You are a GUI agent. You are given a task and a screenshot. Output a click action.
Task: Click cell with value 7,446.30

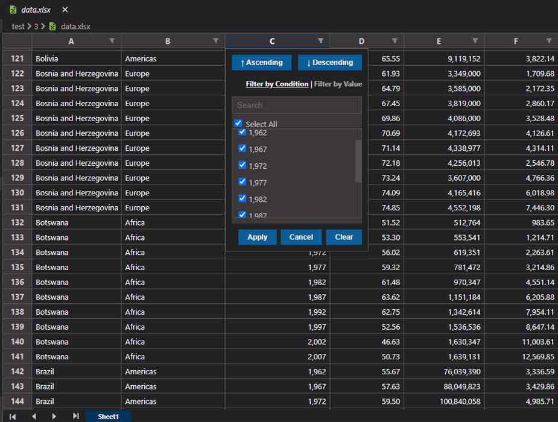point(521,207)
